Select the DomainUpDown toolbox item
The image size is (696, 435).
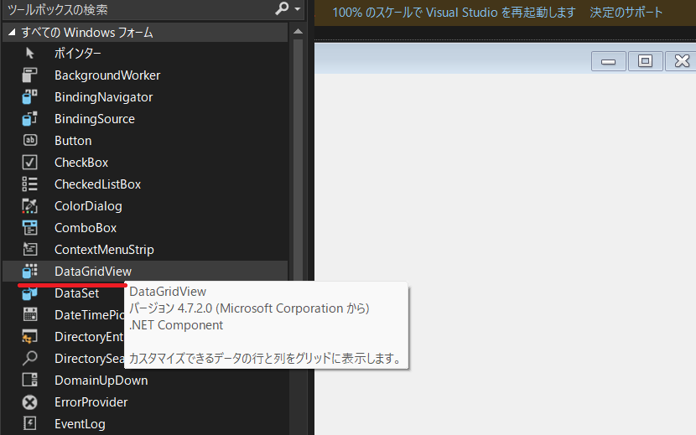tap(101, 381)
